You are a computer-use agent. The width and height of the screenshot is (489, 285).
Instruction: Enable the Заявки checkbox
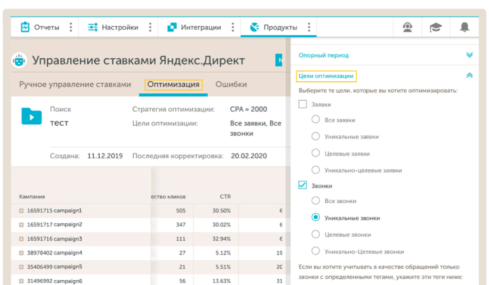[x=302, y=104]
